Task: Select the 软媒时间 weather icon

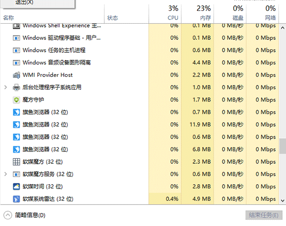Action: pos(16,187)
